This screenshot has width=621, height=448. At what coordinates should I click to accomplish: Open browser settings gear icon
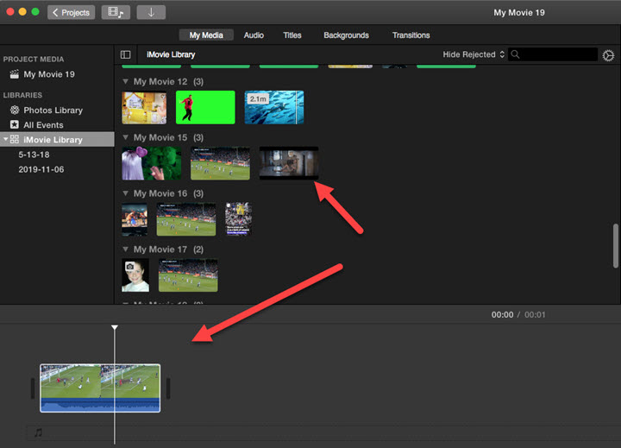[x=608, y=55]
